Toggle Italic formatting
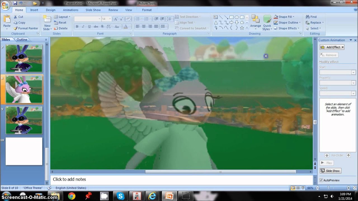The image size is (358, 201). (83, 27)
